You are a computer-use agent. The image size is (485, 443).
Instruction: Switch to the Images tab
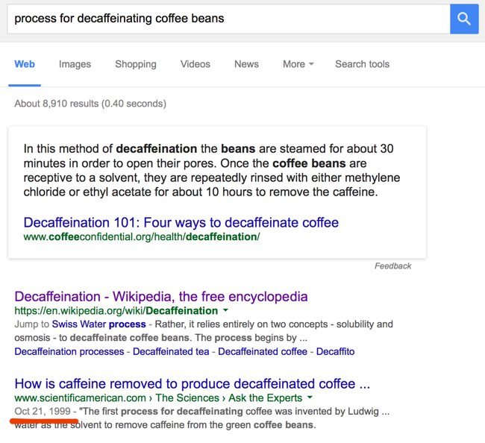pyautogui.click(x=75, y=64)
